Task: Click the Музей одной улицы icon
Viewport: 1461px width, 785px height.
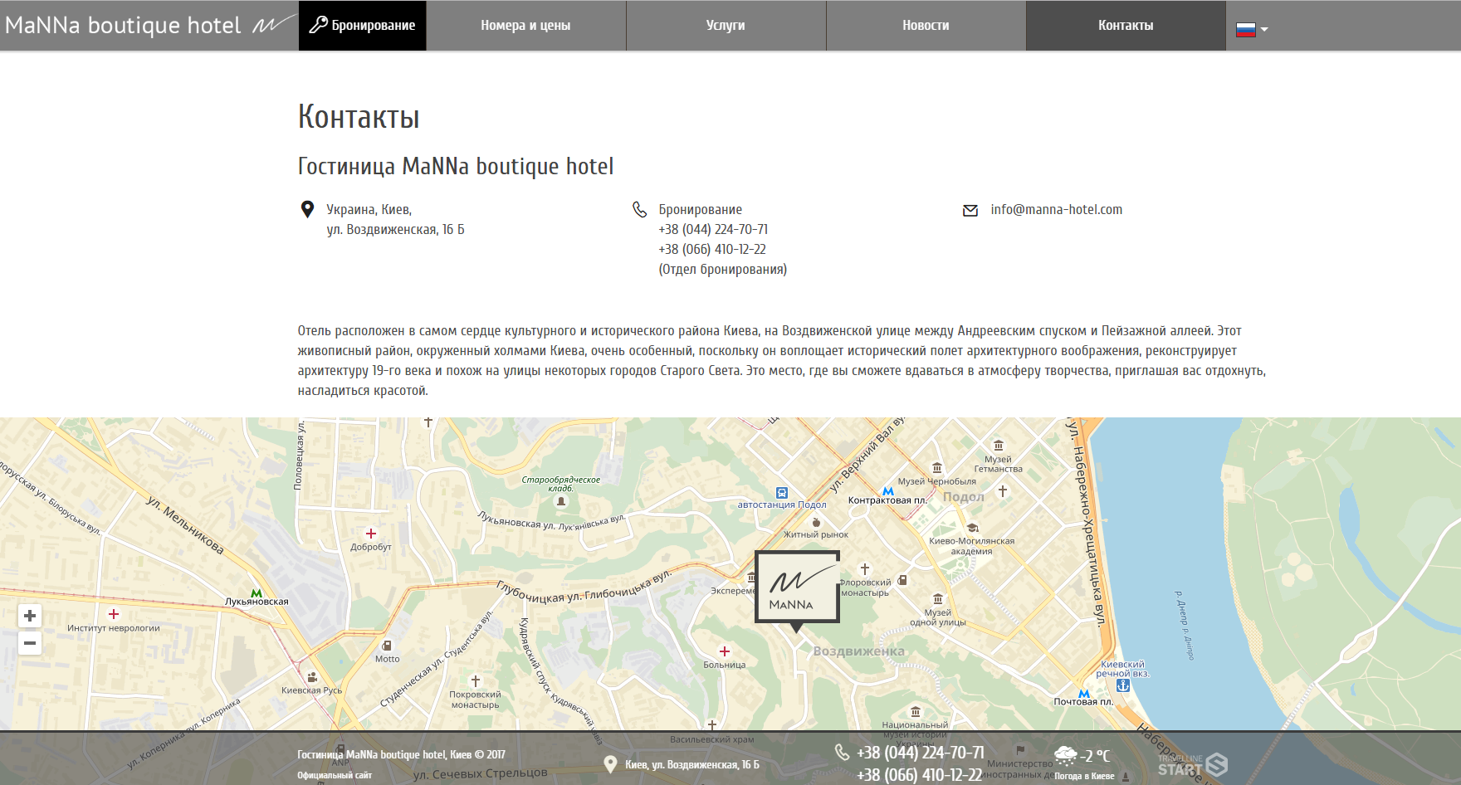Action: (938, 599)
